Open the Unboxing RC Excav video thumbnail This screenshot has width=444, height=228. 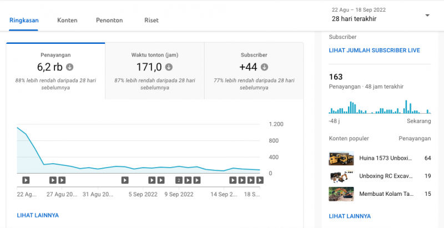click(341, 176)
